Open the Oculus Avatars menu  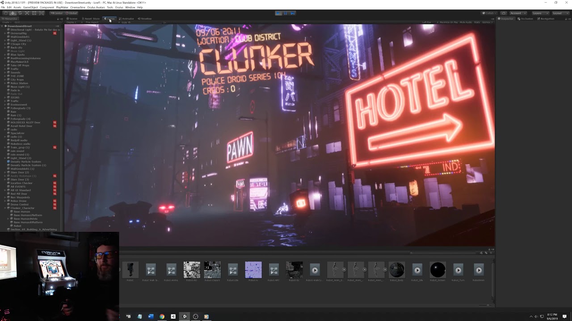point(96,8)
